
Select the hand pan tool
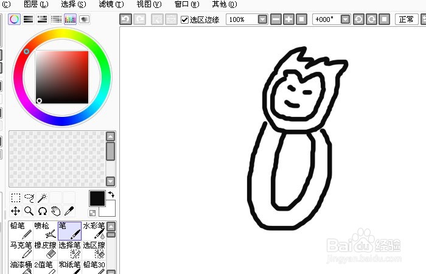point(55,211)
